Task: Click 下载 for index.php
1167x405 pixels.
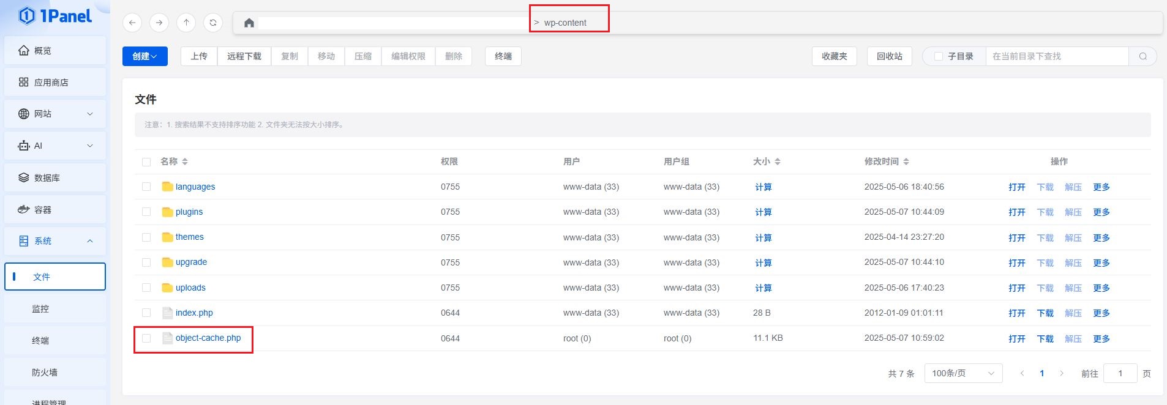Action: tap(1045, 313)
